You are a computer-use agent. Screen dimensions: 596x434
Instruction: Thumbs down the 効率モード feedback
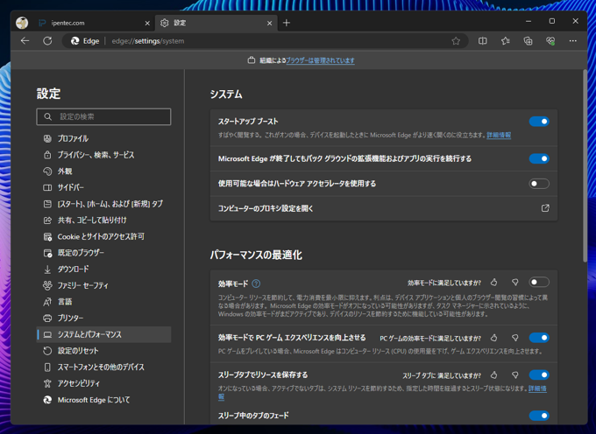coord(515,283)
